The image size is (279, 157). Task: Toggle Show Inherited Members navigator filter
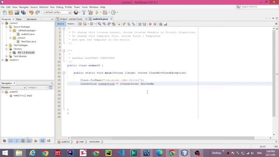point(4,141)
